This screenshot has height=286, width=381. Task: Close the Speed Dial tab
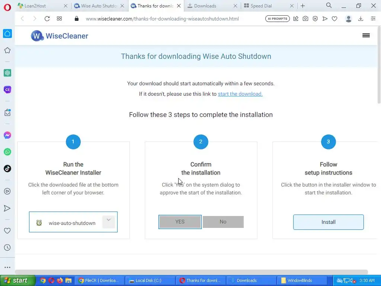[x=292, y=6]
